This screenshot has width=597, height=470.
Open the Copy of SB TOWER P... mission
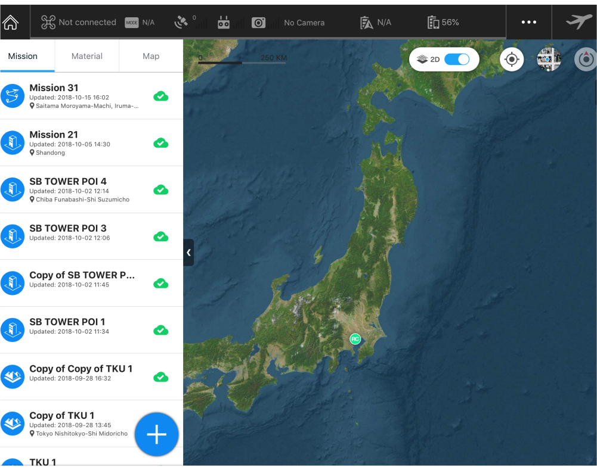click(91, 284)
